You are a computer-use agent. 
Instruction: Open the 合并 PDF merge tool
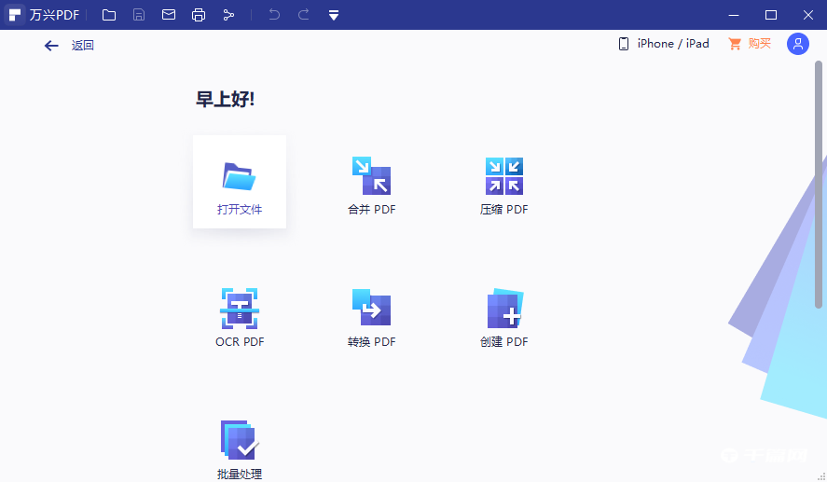coord(371,175)
